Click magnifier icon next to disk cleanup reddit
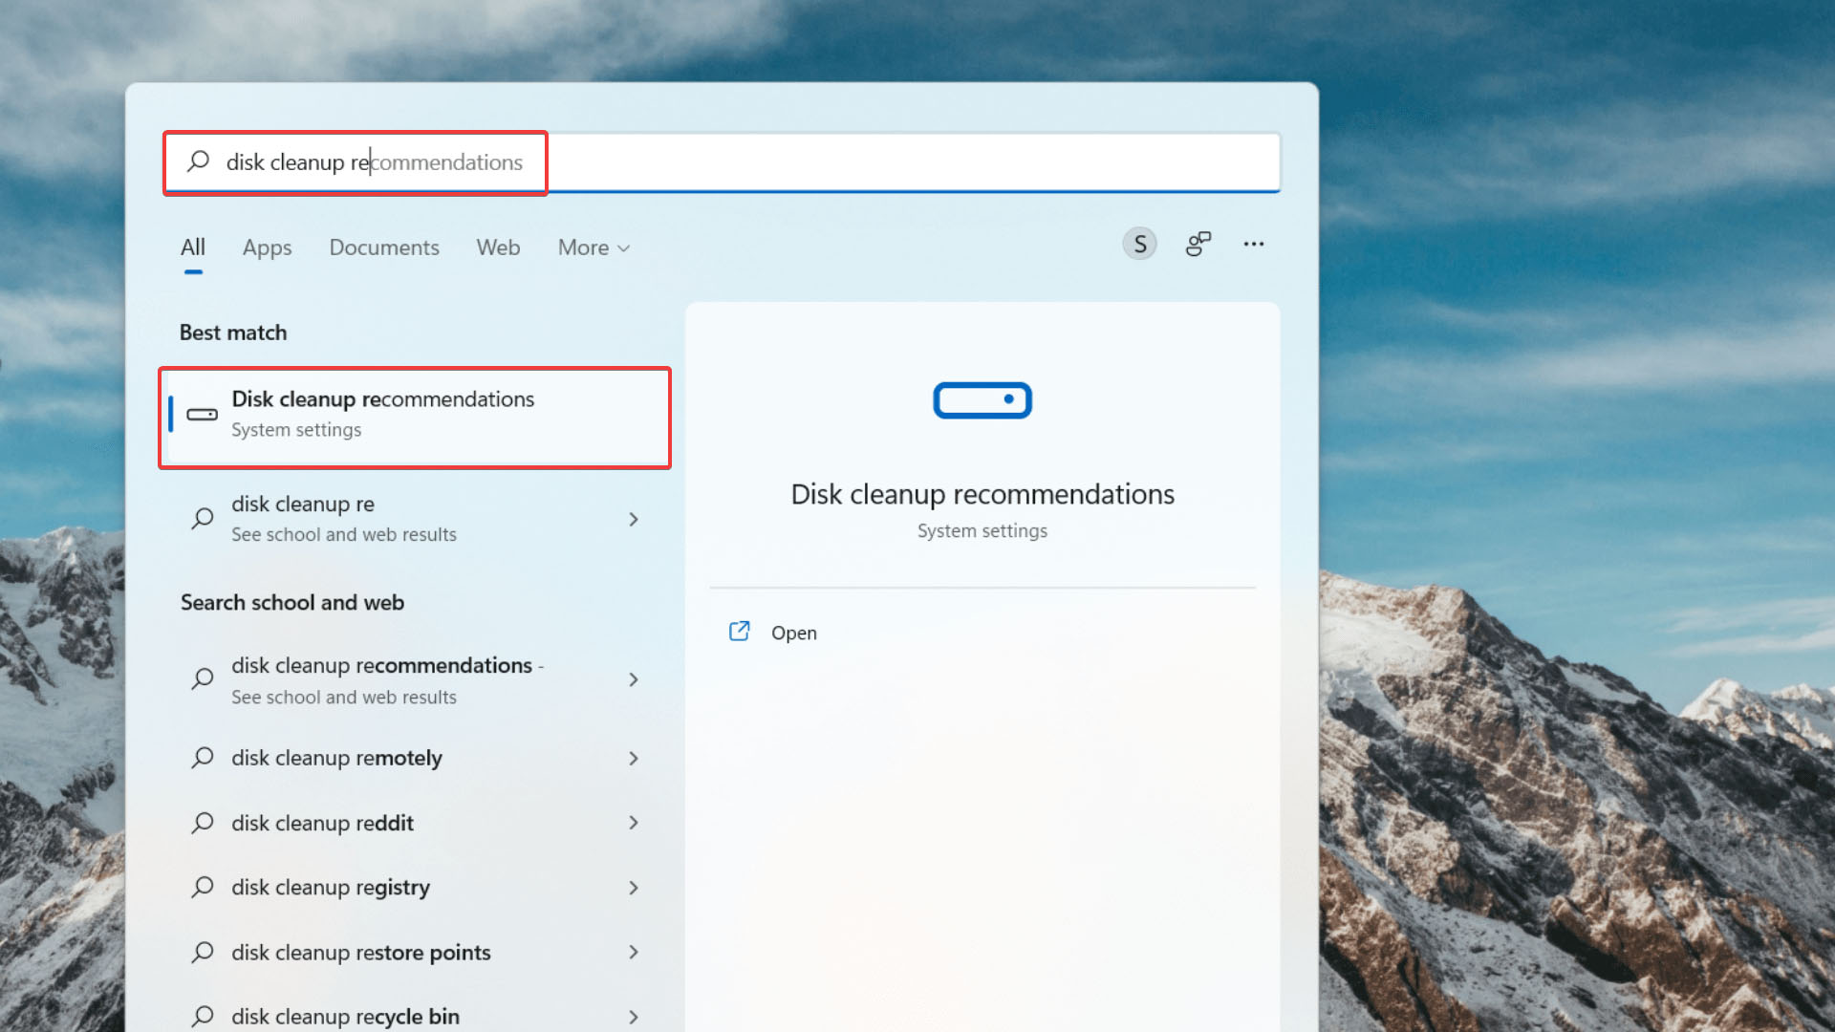 tap(203, 823)
